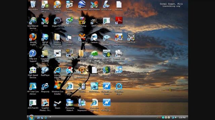This screenshot has width=215, height=120.
Task: Open High-Speed Services shortcut
Action: click(33, 73)
